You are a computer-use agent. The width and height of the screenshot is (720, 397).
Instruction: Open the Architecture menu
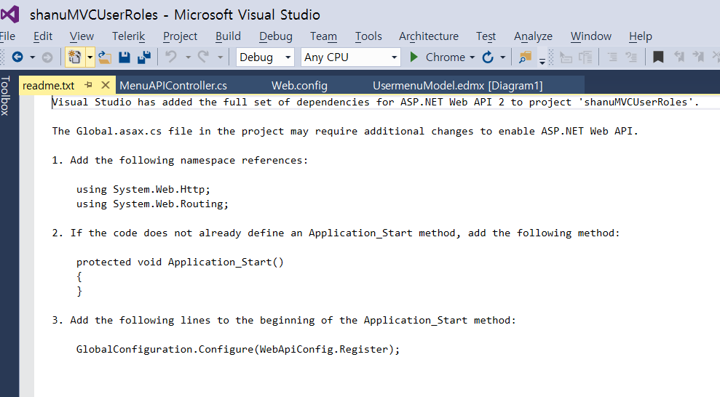429,36
